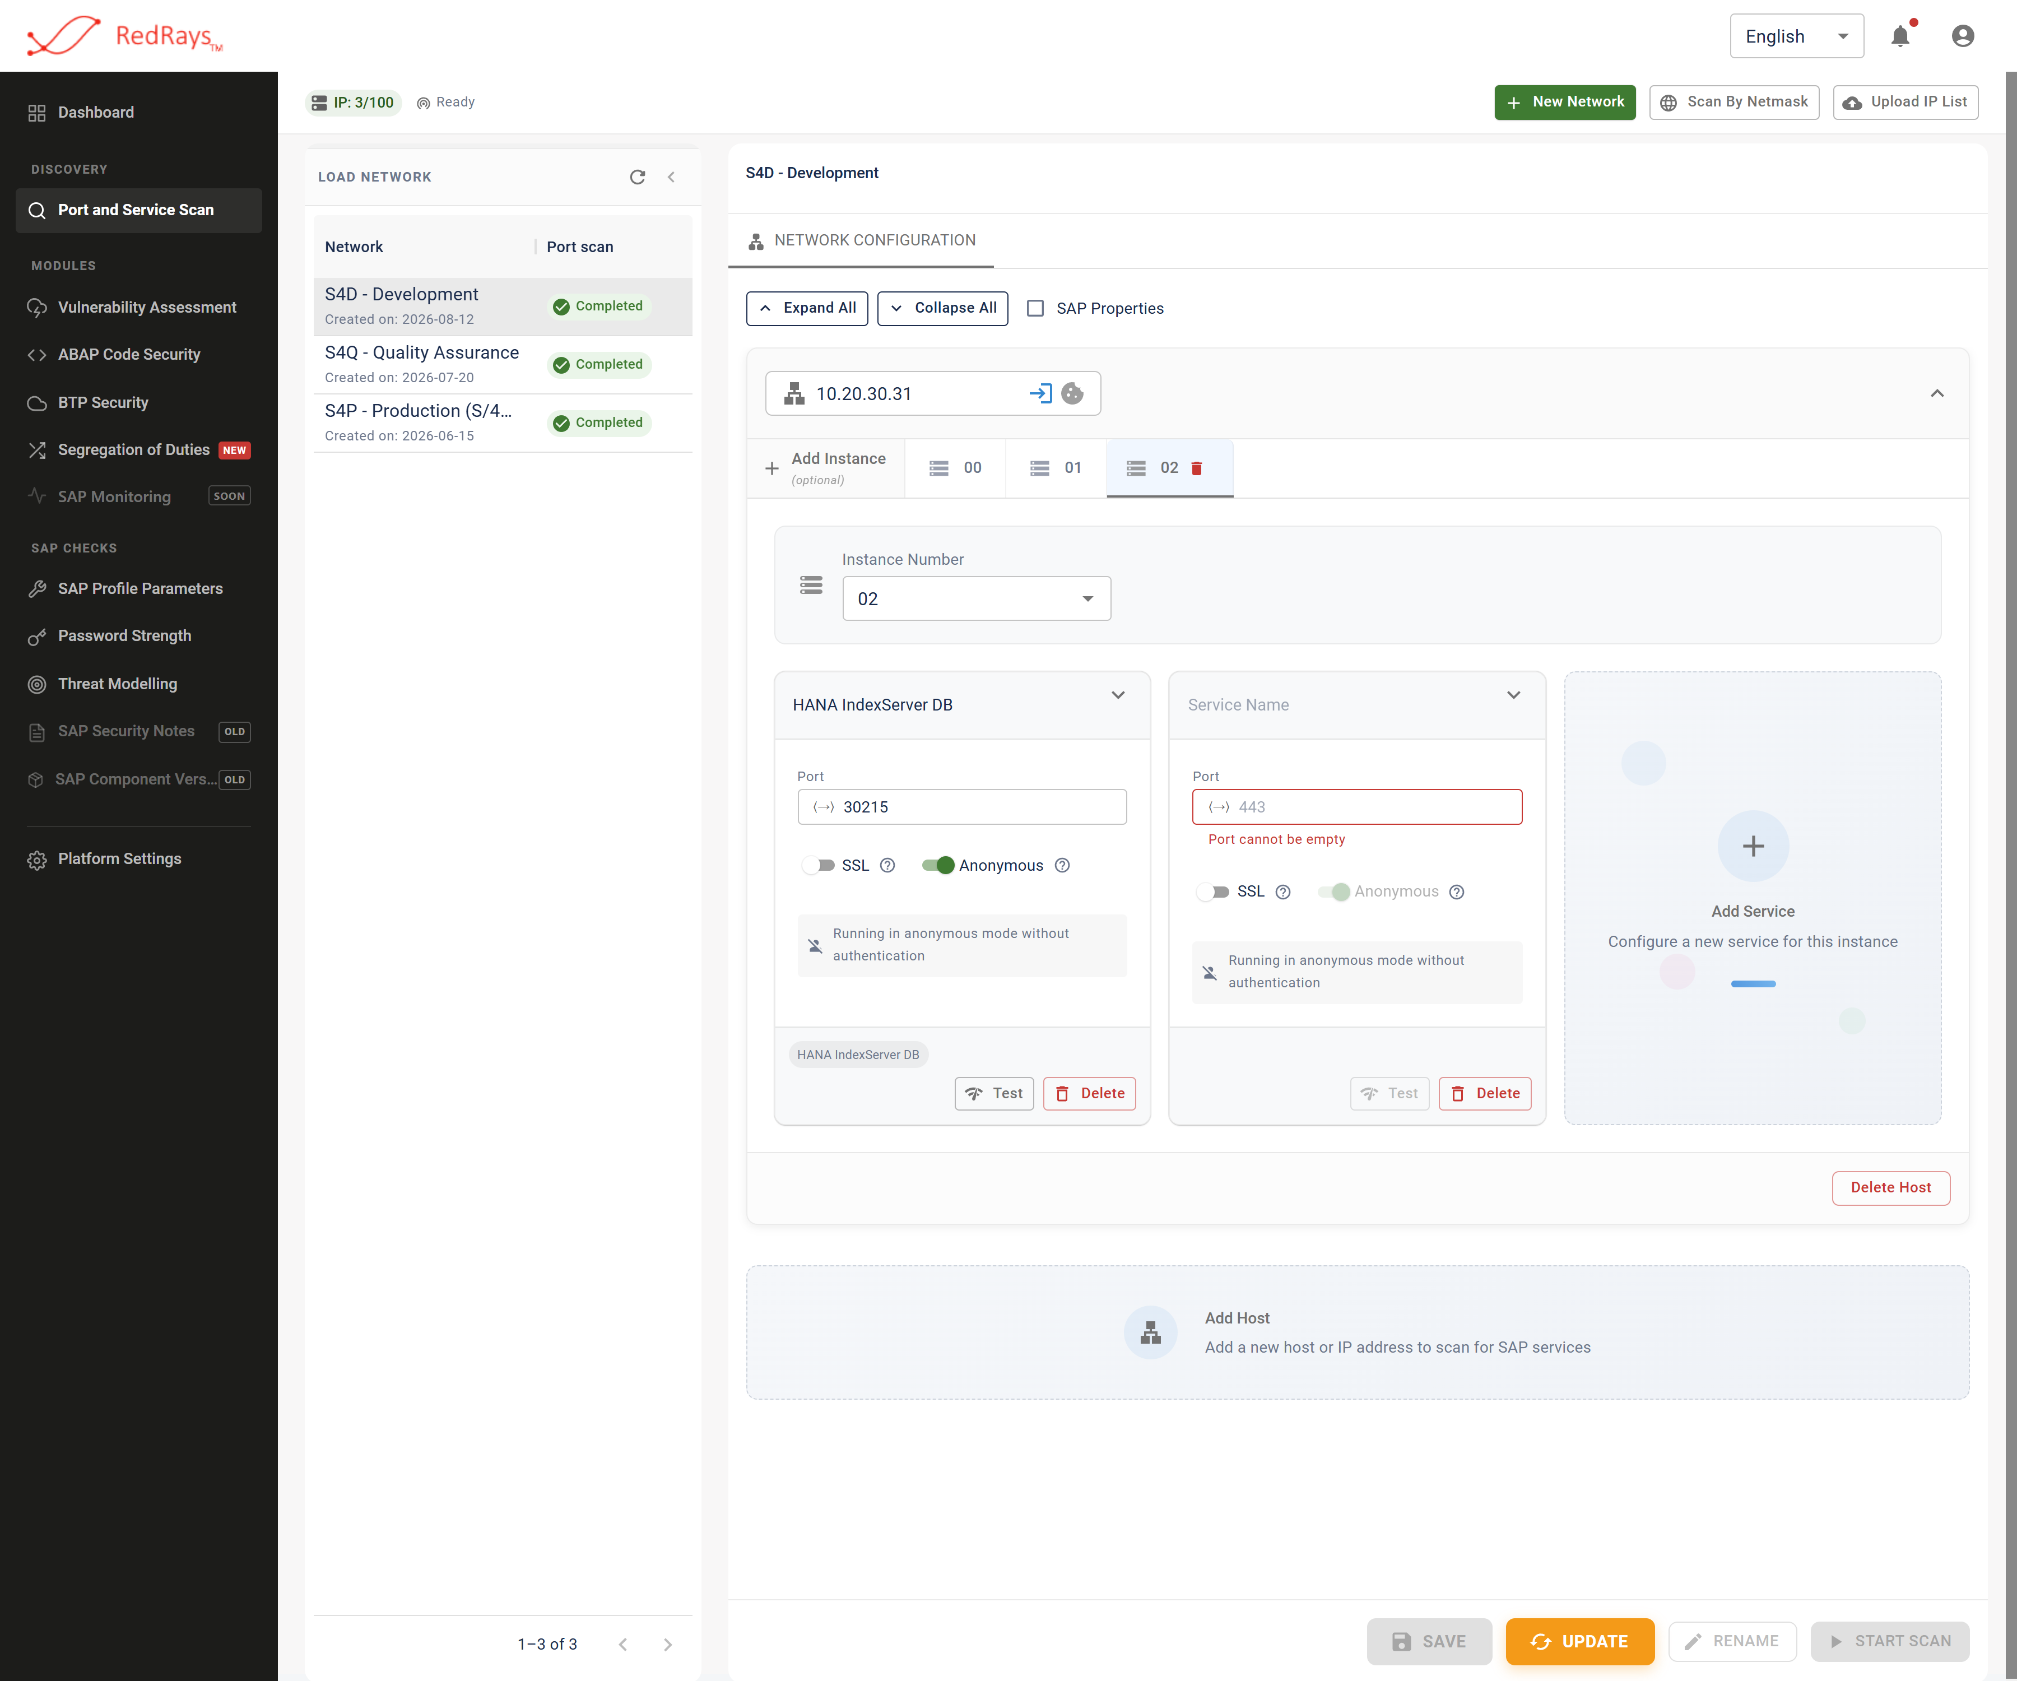Viewport: 2017px width, 1681px height.
Task: Click the plus icon to Add Service
Action: [1753, 846]
